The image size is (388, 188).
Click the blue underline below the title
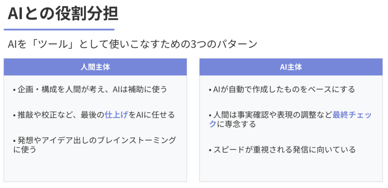click(x=59, y=30)
